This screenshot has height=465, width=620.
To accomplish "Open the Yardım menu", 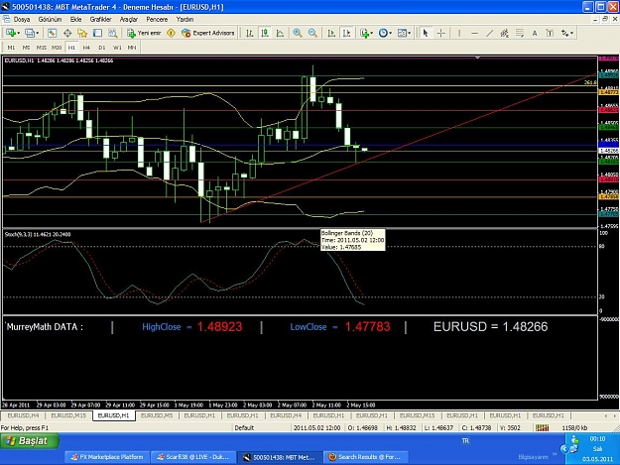I will (185, 20).
